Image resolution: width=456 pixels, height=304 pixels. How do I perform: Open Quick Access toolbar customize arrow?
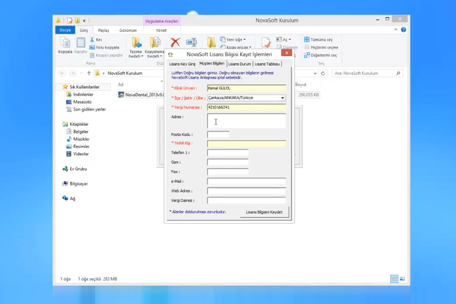[x=84, y=21]
